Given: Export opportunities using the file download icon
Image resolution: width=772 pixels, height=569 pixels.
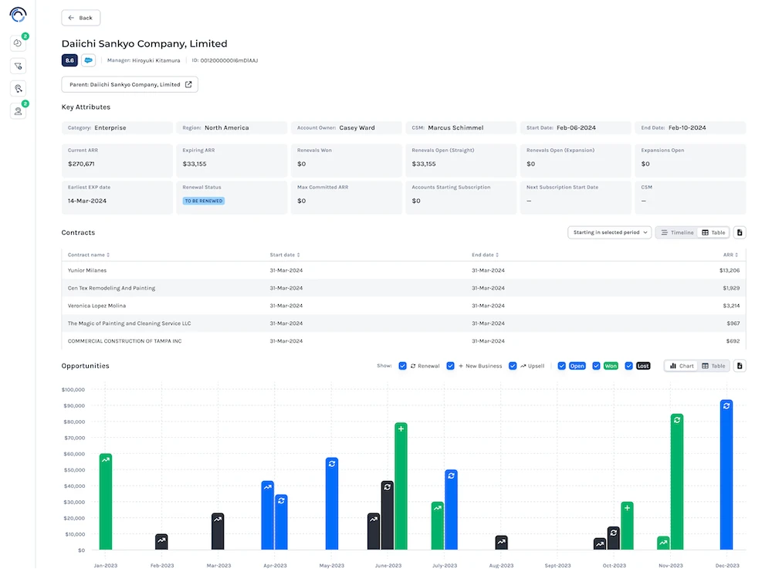Looking at the screenshot, I should point(739,366).
